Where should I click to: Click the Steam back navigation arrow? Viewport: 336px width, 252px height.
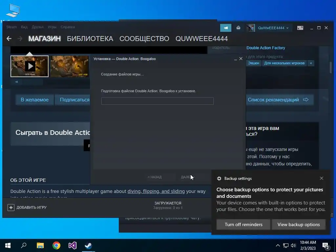click(9, 39)
